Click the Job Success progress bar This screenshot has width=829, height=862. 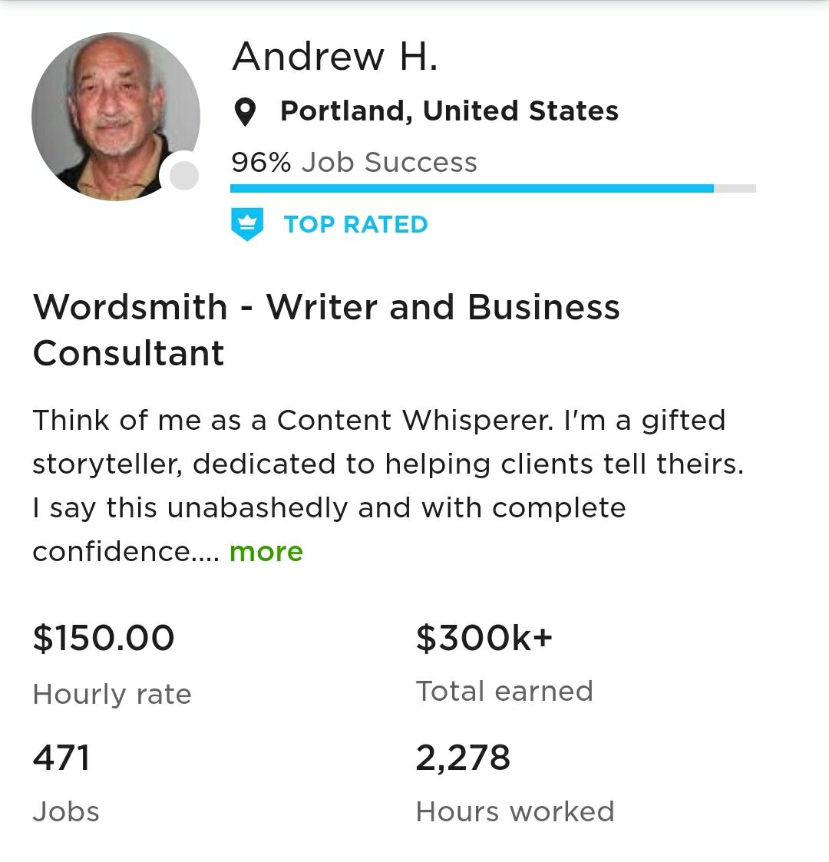[493, 188]
